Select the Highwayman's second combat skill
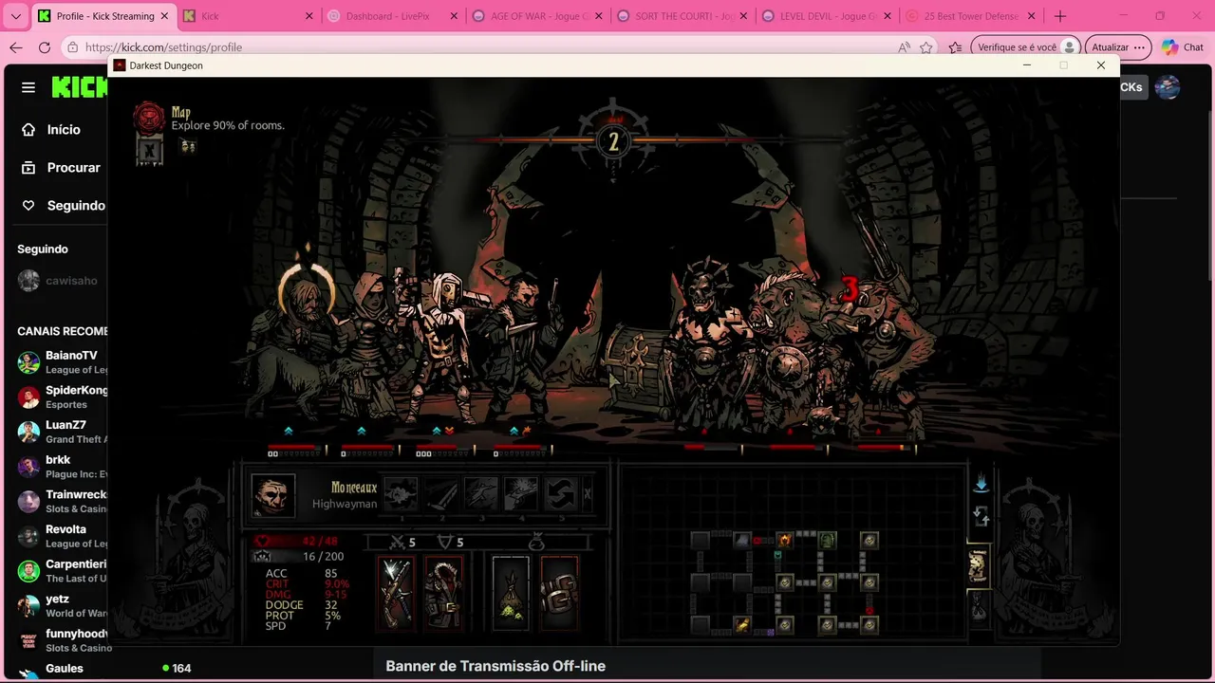This screenshot has width=1215, height=683. pos(440,494)
